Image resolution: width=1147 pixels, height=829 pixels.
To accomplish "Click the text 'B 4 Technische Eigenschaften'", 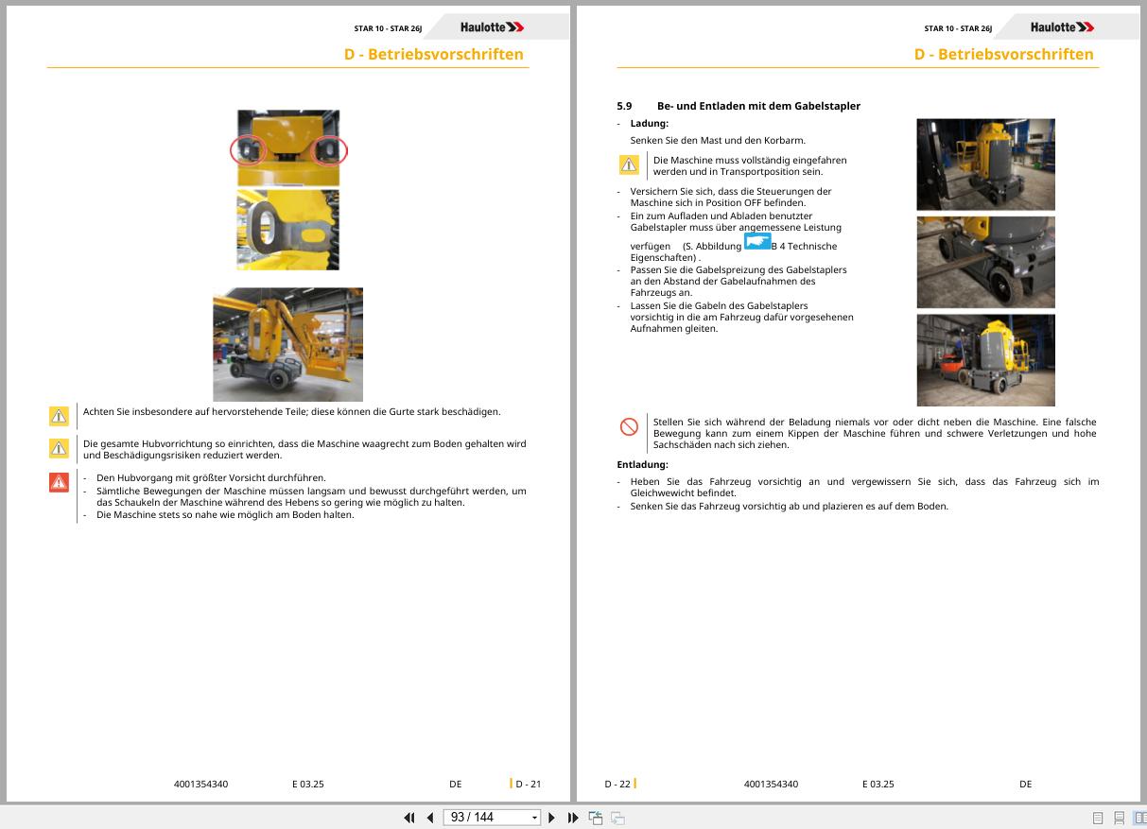I will [x=734, y=251].
